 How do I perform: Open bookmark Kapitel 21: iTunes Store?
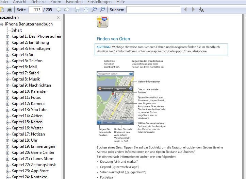(32, 159)
